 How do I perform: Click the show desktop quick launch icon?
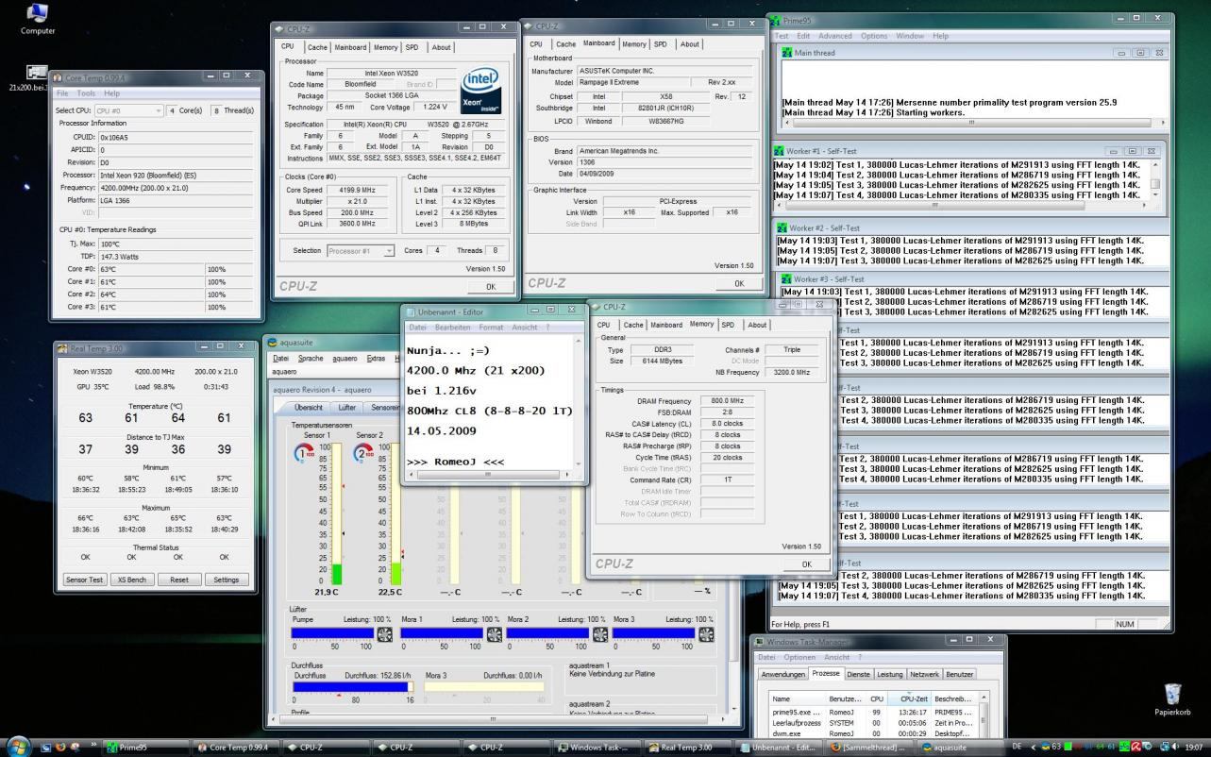coord(46,747)
